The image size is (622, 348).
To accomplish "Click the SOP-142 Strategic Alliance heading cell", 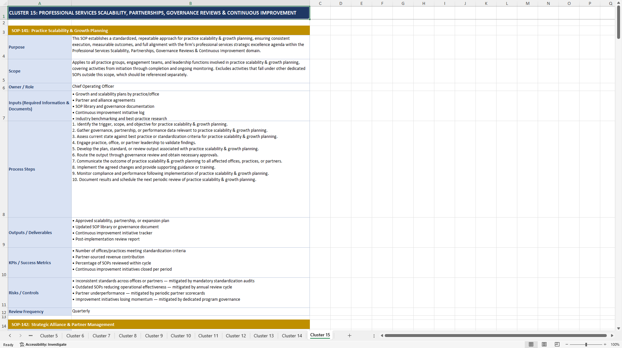I will [x=159, y=324].
